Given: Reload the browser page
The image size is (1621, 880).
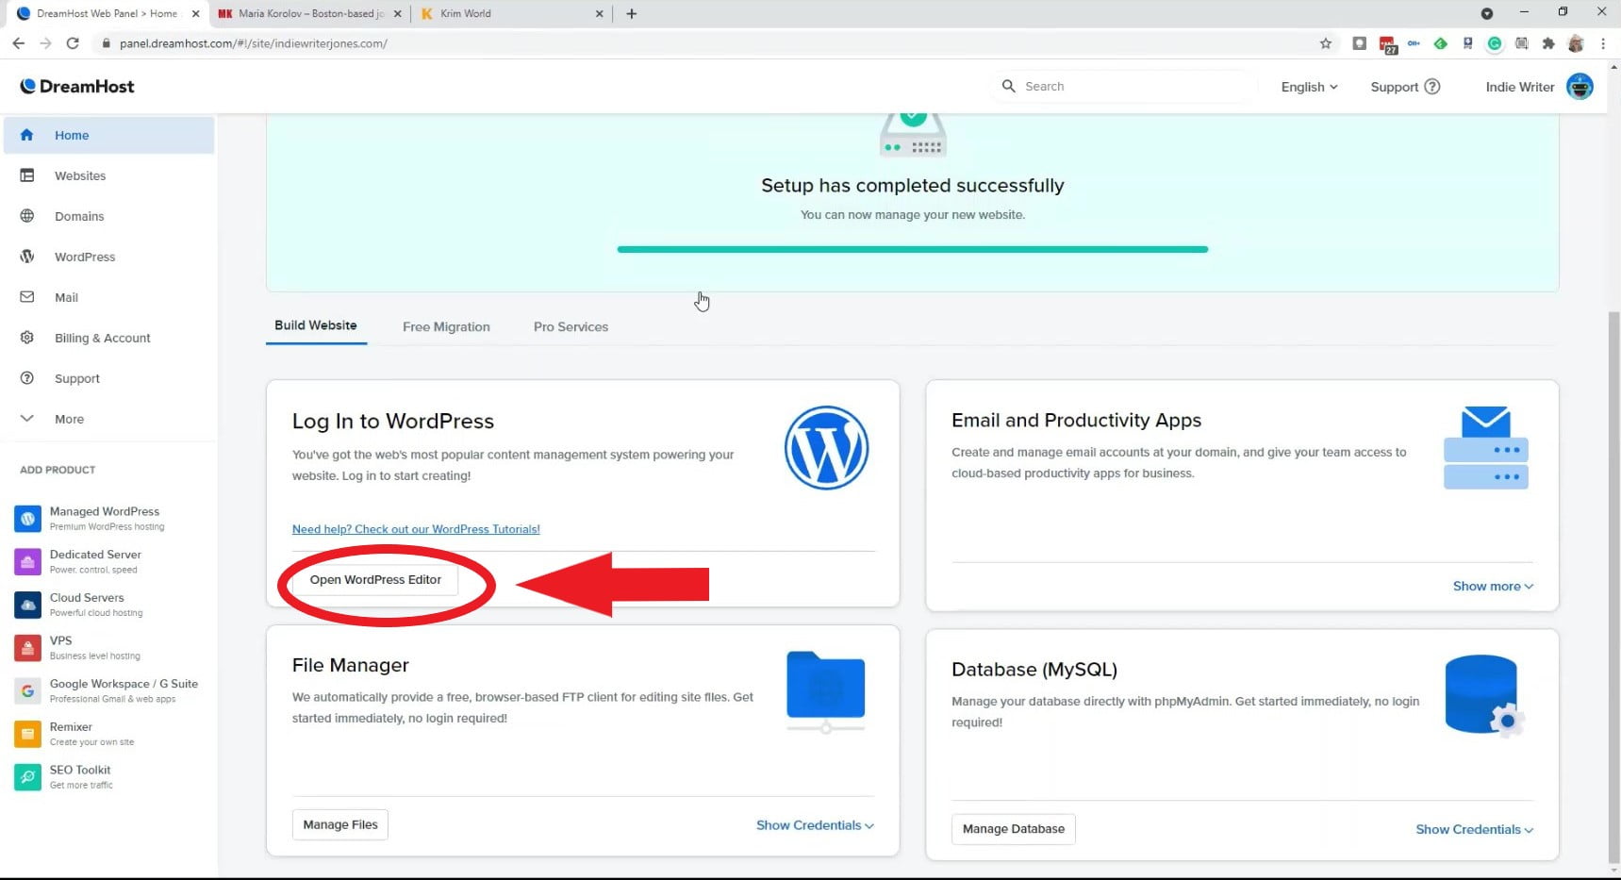Looking at the screenshot, I should tap(73, 43).
